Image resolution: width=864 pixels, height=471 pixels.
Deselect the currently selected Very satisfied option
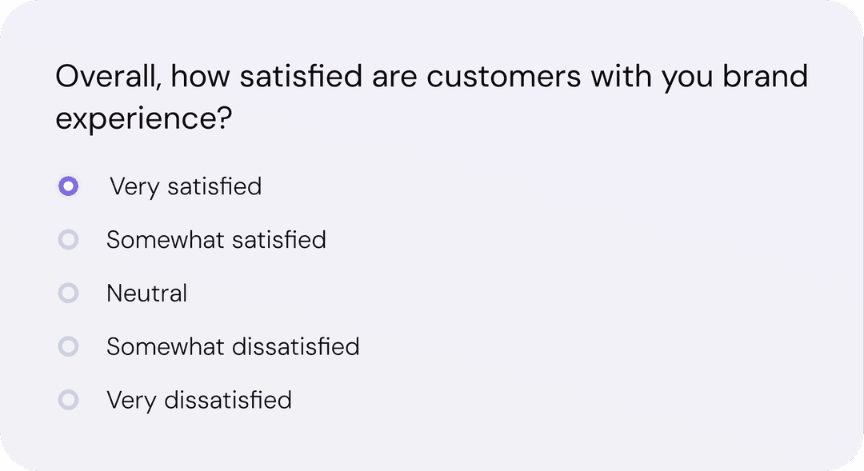coord(69,186)
